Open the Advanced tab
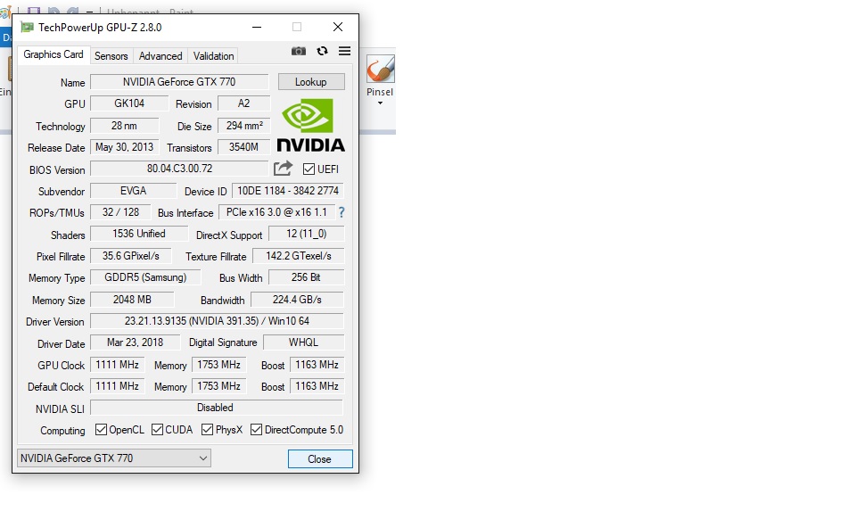This screenshot has height=528, width=856. point(160,55)
